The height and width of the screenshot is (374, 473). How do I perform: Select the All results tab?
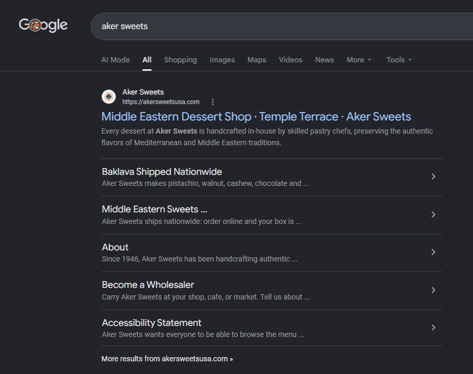pyautogui.click(x=147, y=60)
